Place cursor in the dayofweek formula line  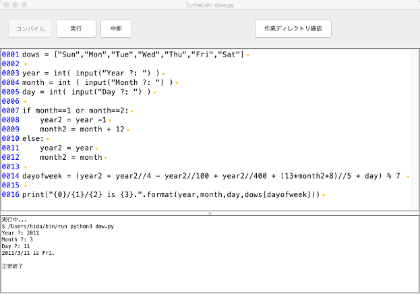202,176
